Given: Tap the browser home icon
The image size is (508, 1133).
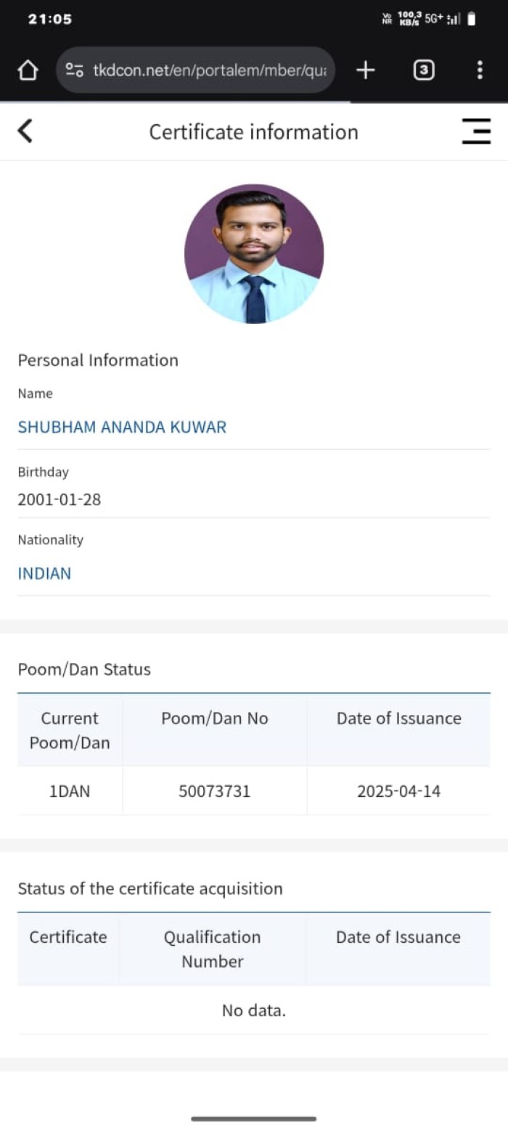Looking at the screenshot, I should 28,70.
